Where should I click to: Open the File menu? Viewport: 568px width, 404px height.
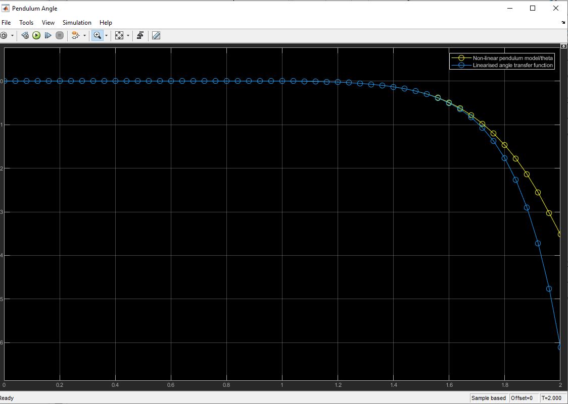6,22
